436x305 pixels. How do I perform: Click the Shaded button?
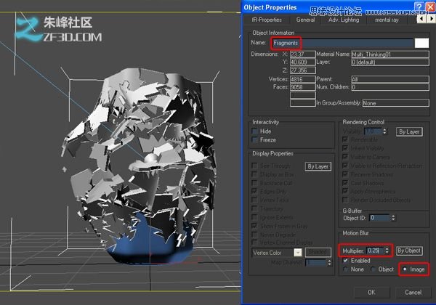pos(318,252)
